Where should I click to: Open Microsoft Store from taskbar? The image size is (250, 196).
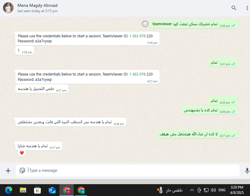(x=38, y=190)
